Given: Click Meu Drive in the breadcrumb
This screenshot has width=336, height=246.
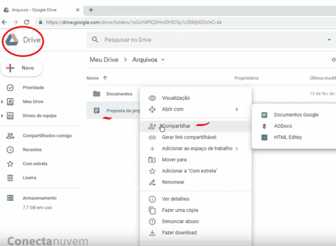Looking at the screenshot, I should click(104, 60).
